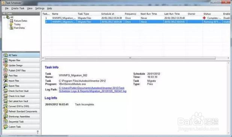Open the File menu
The height and width of the screenshot is (137, 232).
coord(7,8)
